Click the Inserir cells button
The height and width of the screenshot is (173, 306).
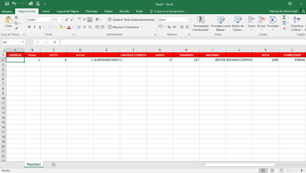coord(251,23)
